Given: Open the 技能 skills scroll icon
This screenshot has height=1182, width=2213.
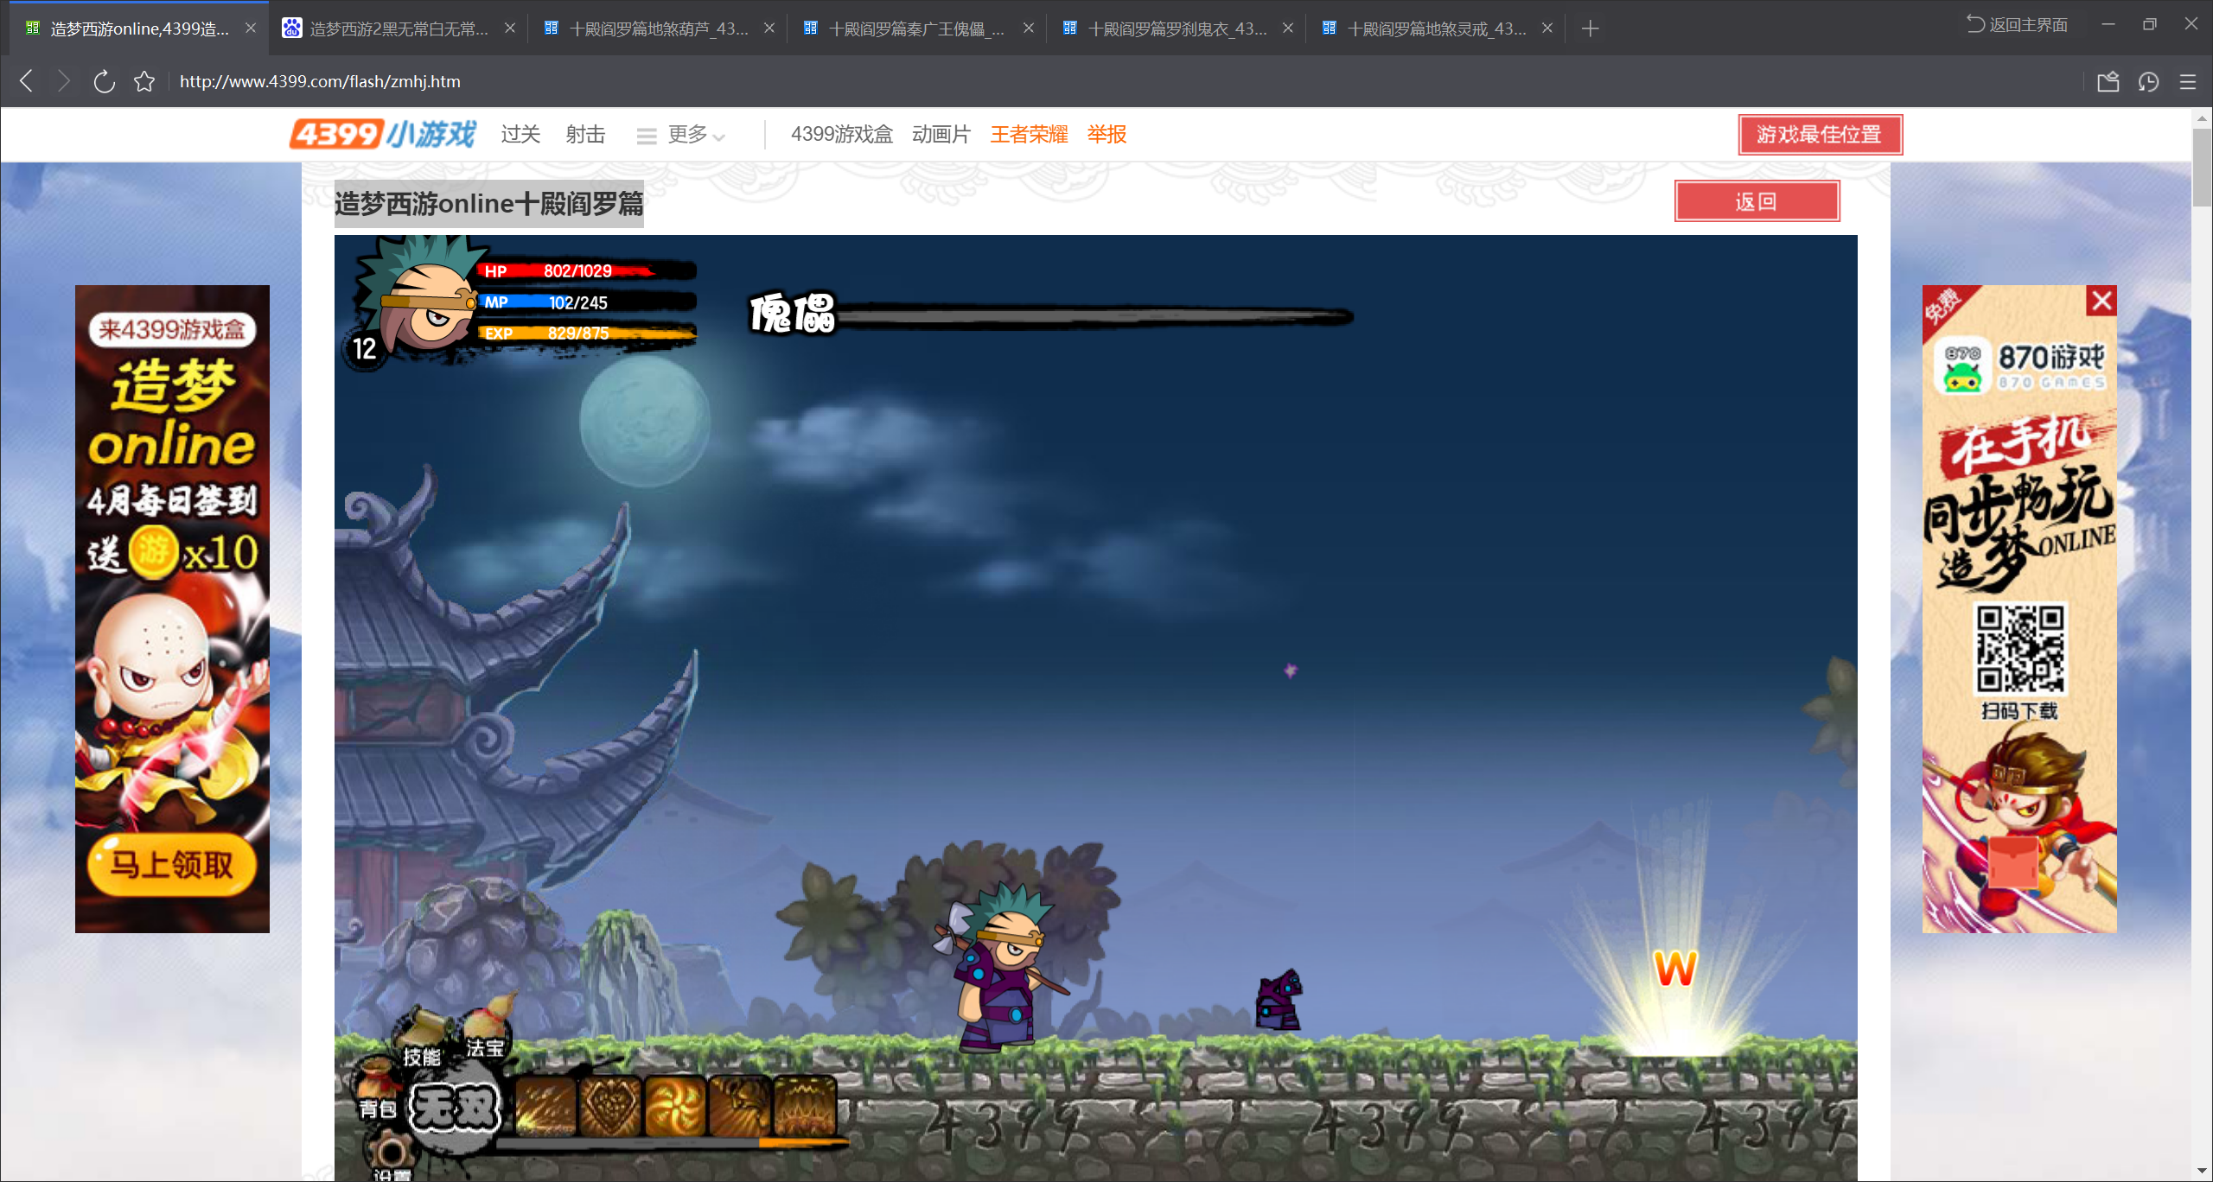Looking at the screenshot, I should pos(423,1034).
